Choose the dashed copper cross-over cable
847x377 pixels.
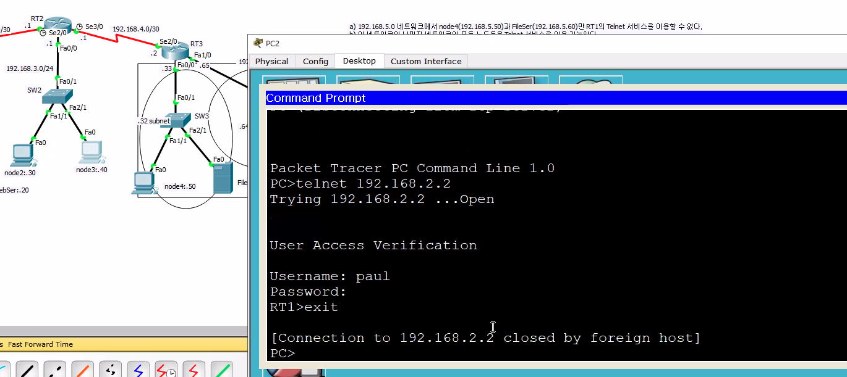pos(55,370)
